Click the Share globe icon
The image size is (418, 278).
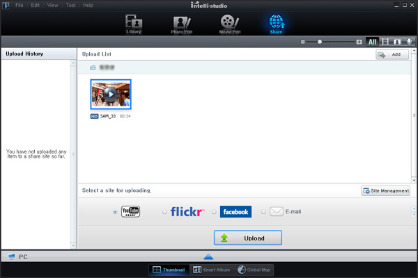(277, 22)
